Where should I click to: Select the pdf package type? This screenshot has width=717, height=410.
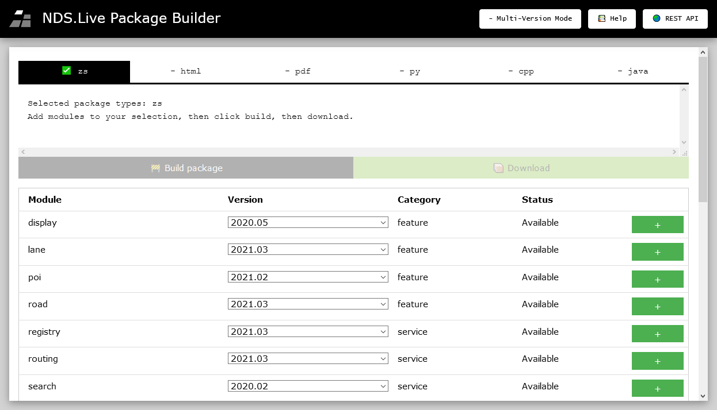pos(298,71)
